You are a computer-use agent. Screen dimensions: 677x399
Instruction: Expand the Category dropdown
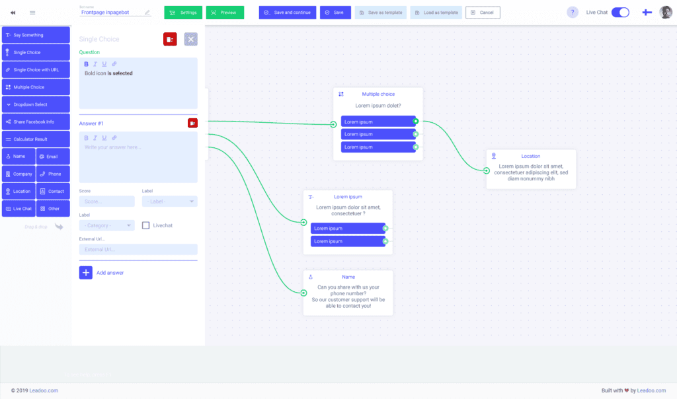click(x=106, y=225)
